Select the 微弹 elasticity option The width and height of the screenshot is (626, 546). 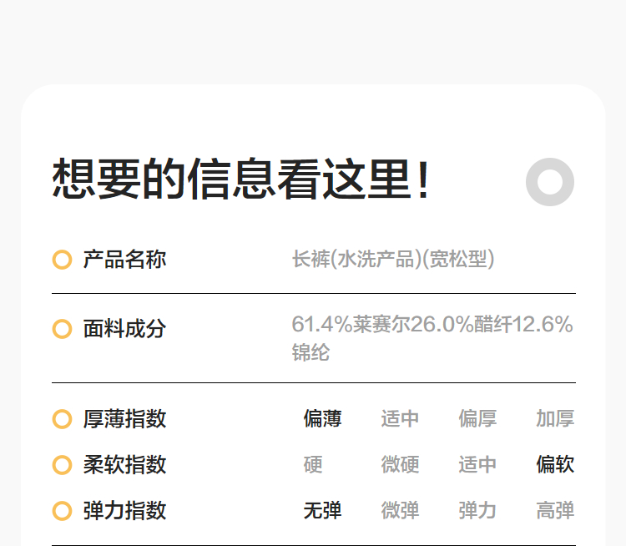click(x=400, y=510)
